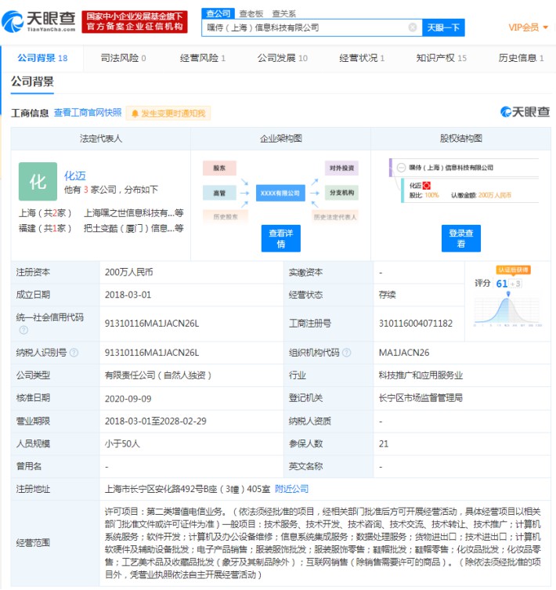Screen dimensions: 556x590
Task: Click insured count value 21
Action: tap(384, 443)
